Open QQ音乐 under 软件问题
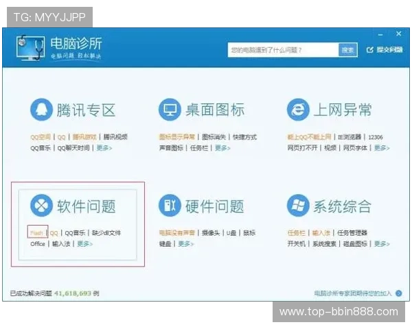This screenshot has width=412, height=329. click(x=75, y=233)
